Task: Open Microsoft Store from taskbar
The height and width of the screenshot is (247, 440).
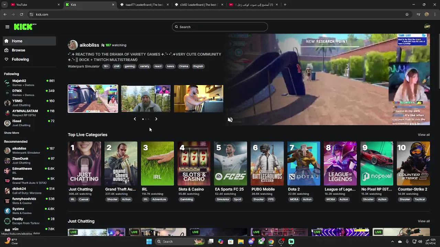Action: (231, 242)
